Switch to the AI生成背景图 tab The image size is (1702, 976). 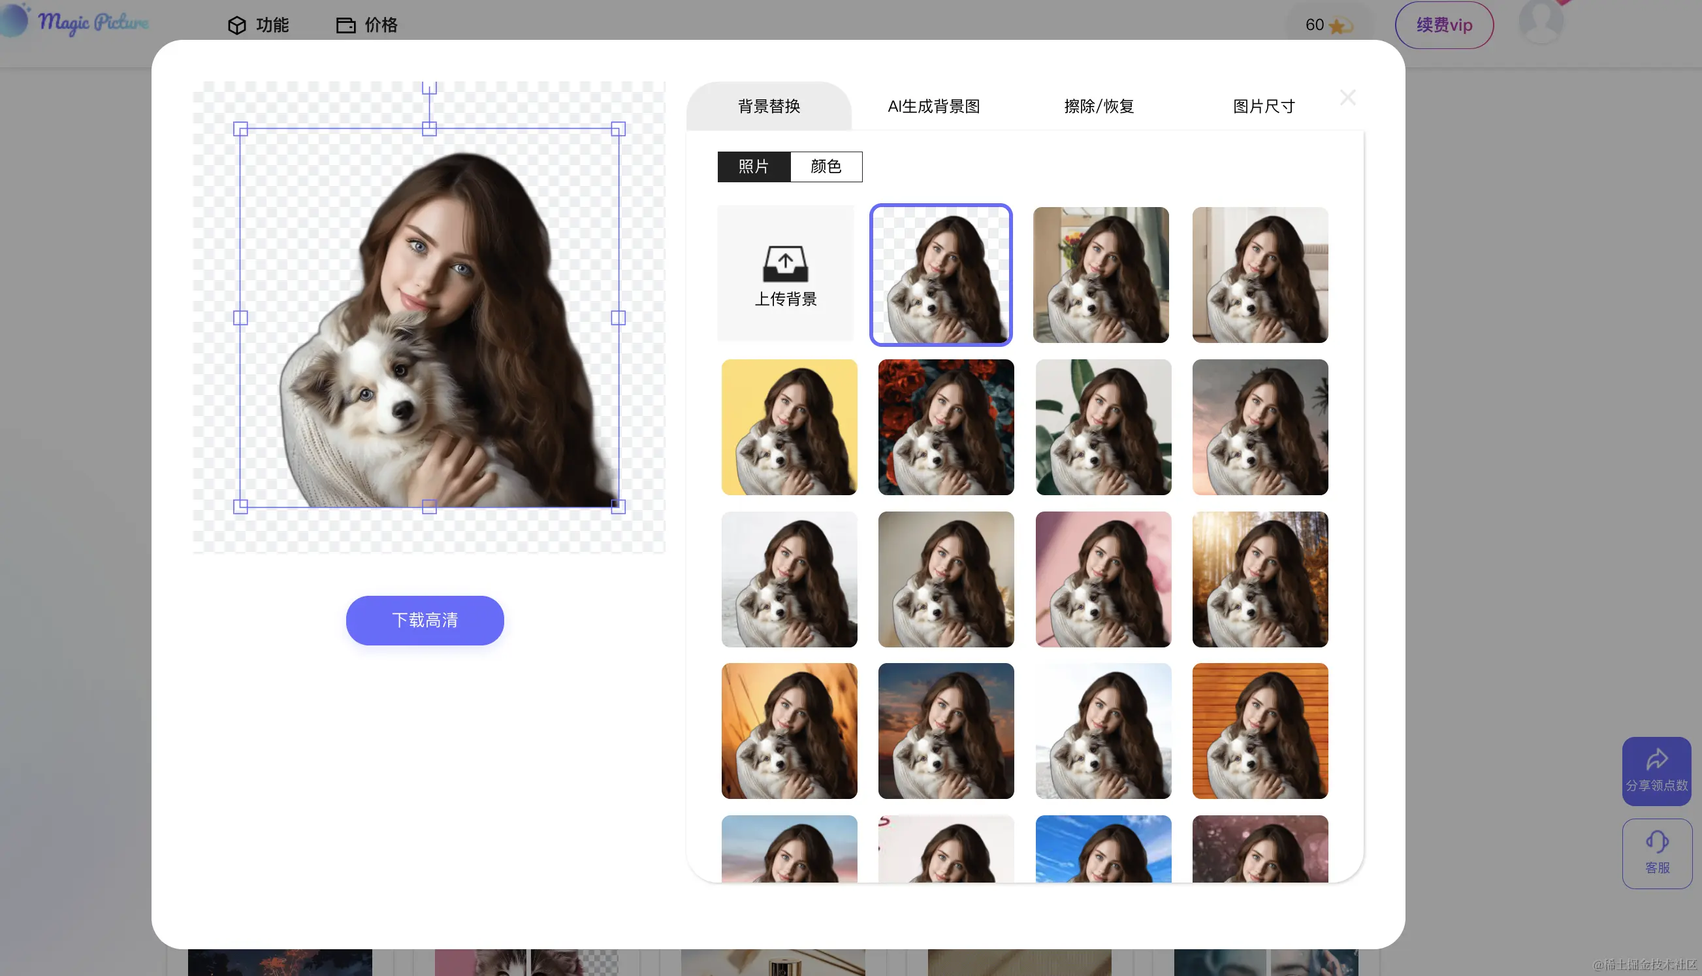pyautogui.click(x=933, y=106)
